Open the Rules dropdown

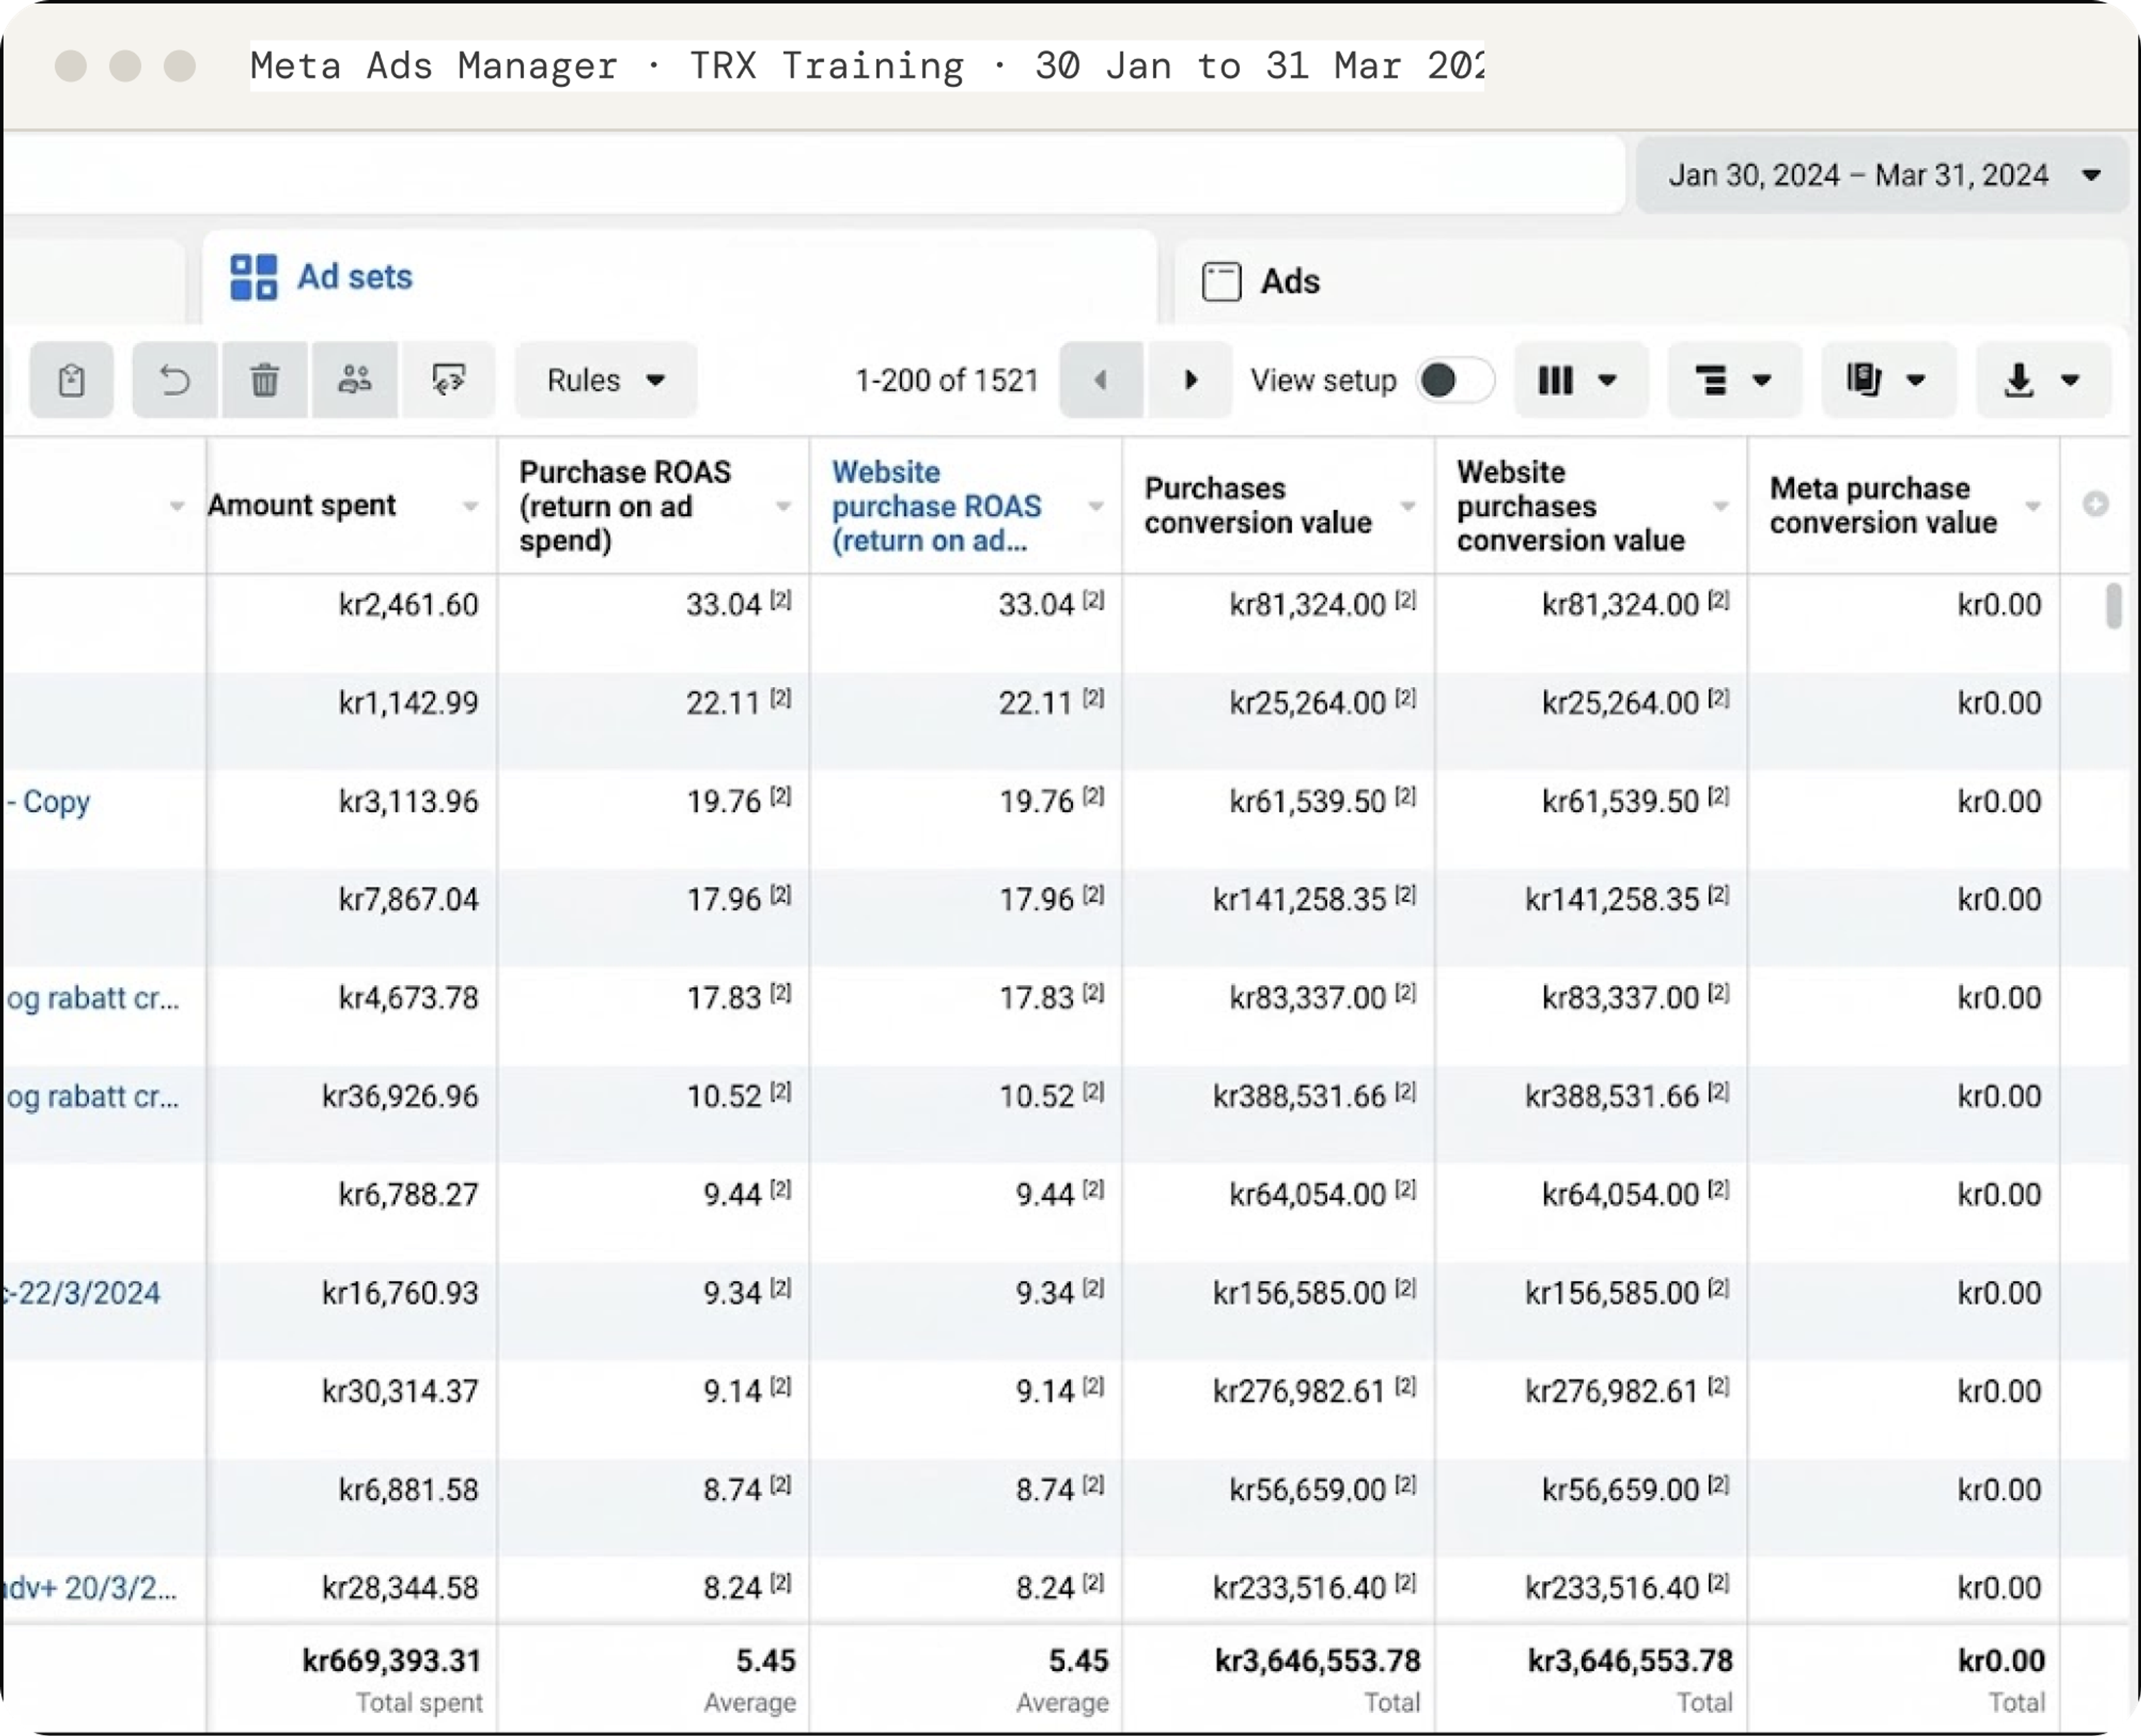[606, 380]
